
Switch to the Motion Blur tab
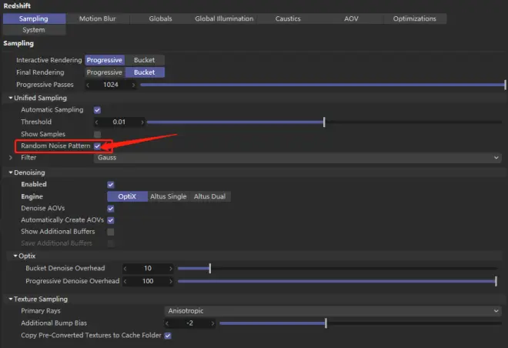[98, 18]
